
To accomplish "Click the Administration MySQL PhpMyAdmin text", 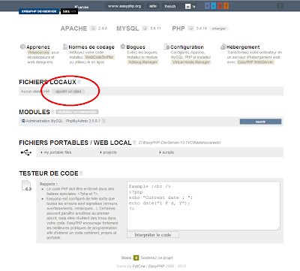I will pos(63,121).
